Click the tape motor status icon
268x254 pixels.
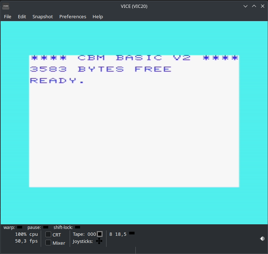click(x=100, y=234)
